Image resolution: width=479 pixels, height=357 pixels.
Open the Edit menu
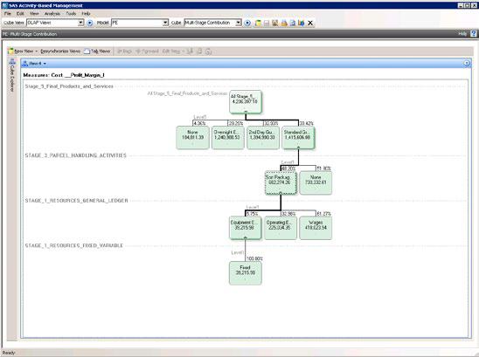click(20, 14)
